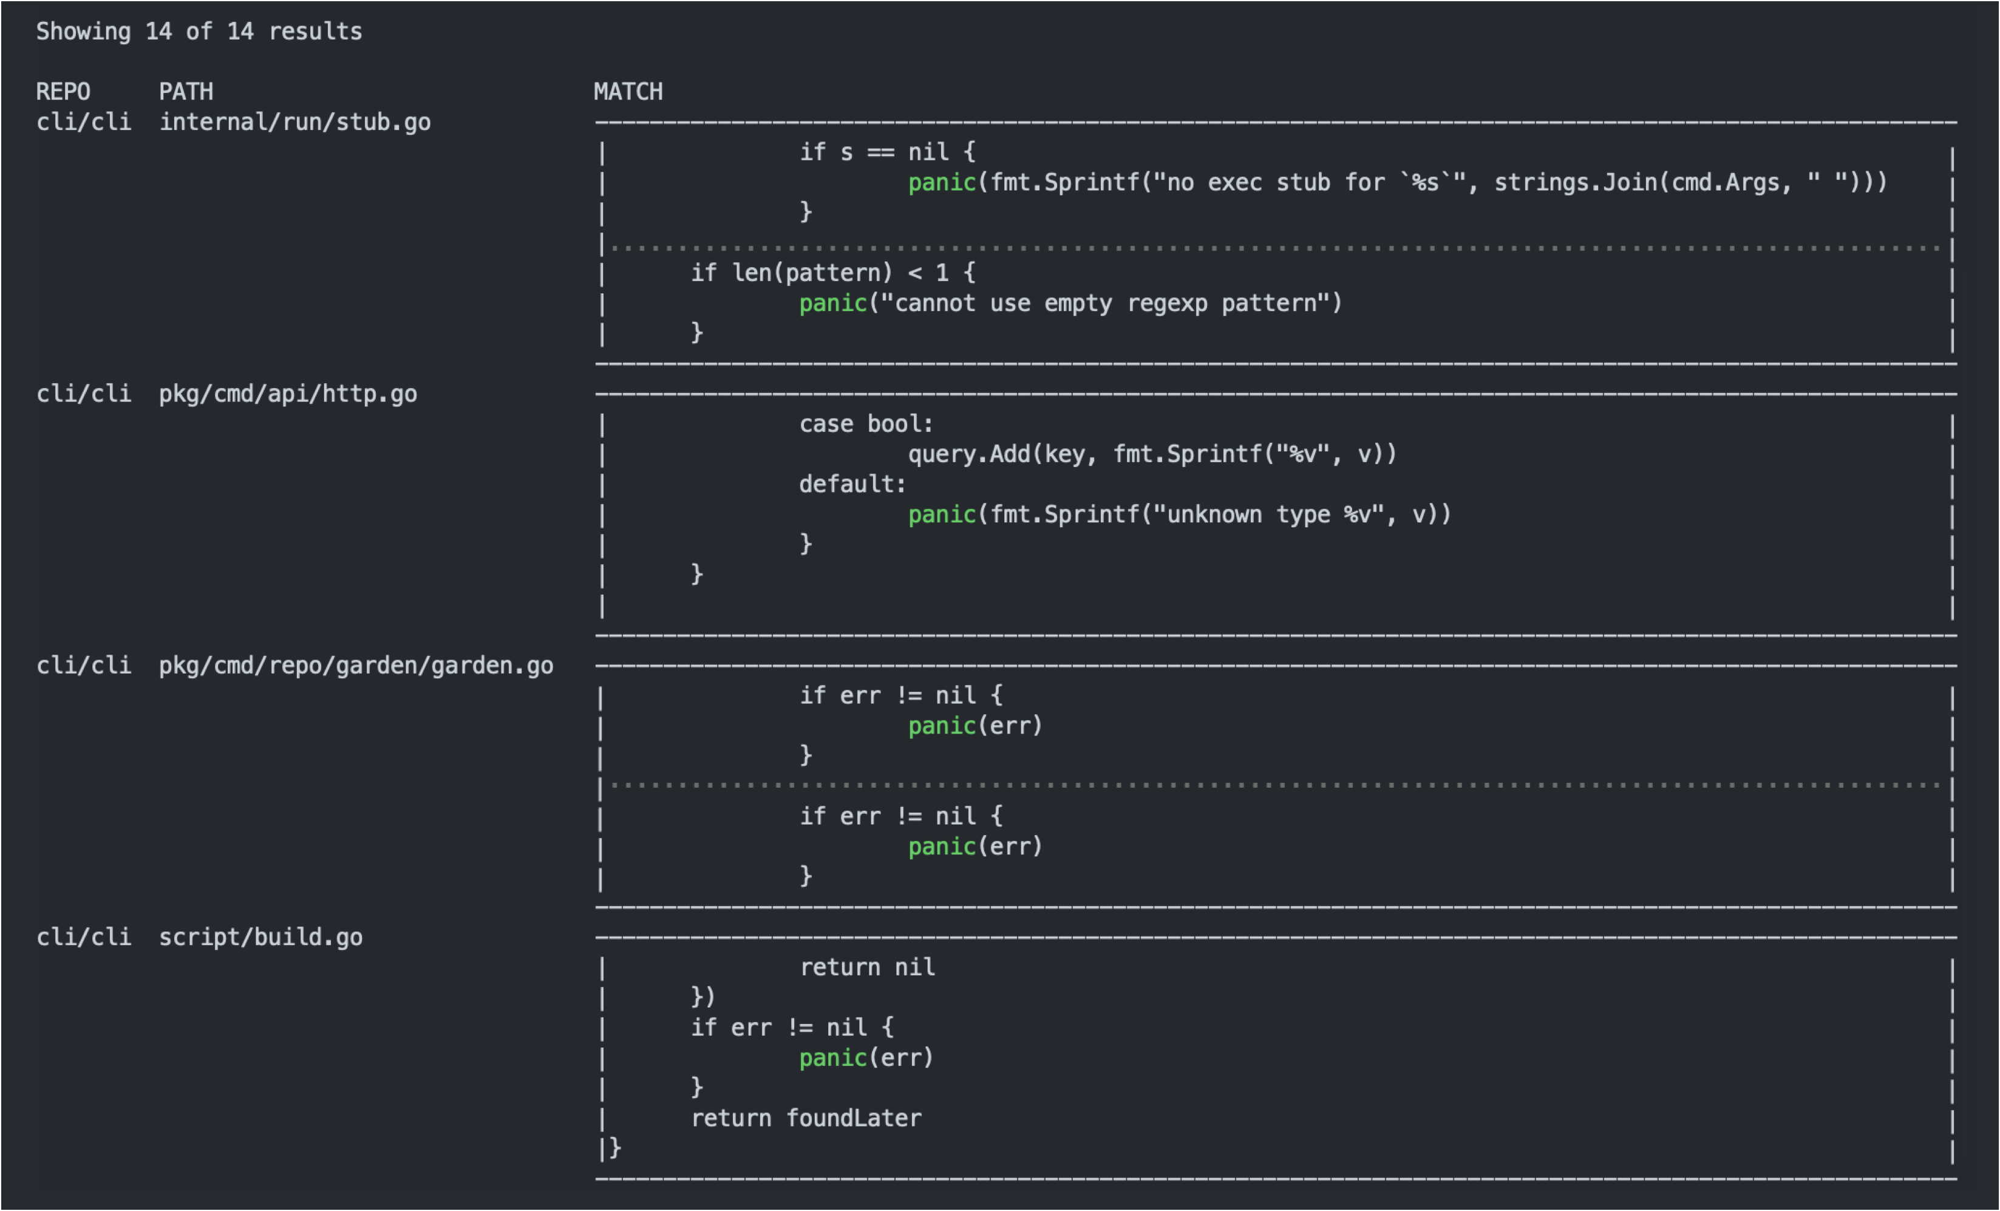
Task: Click the 'unknown type %v' panic line
Action: pos(1179,513)
